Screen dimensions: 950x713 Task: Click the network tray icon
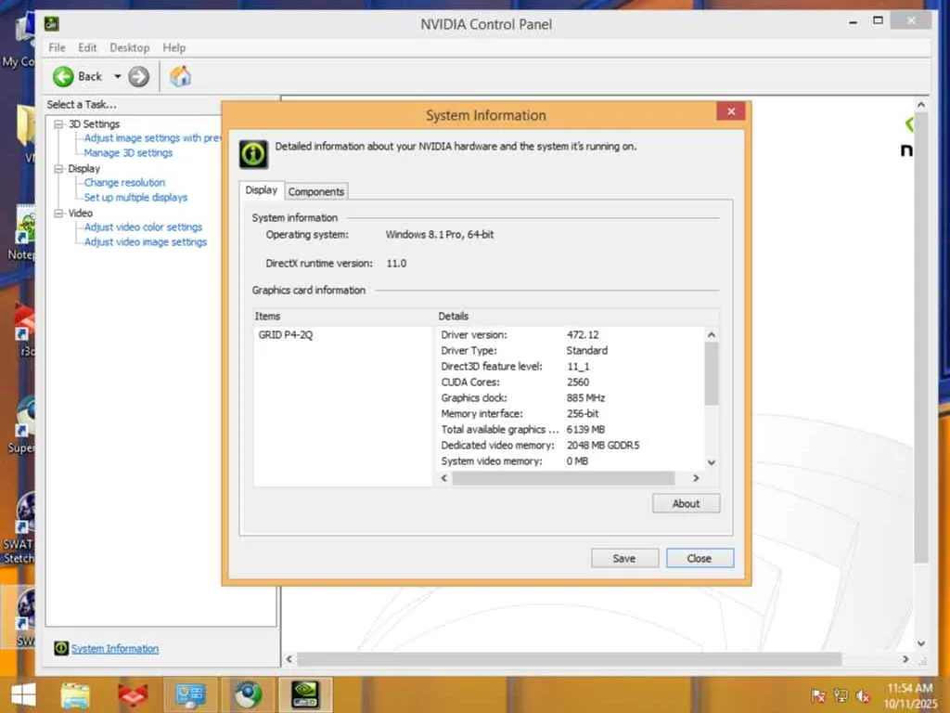(x=841, y=696)
